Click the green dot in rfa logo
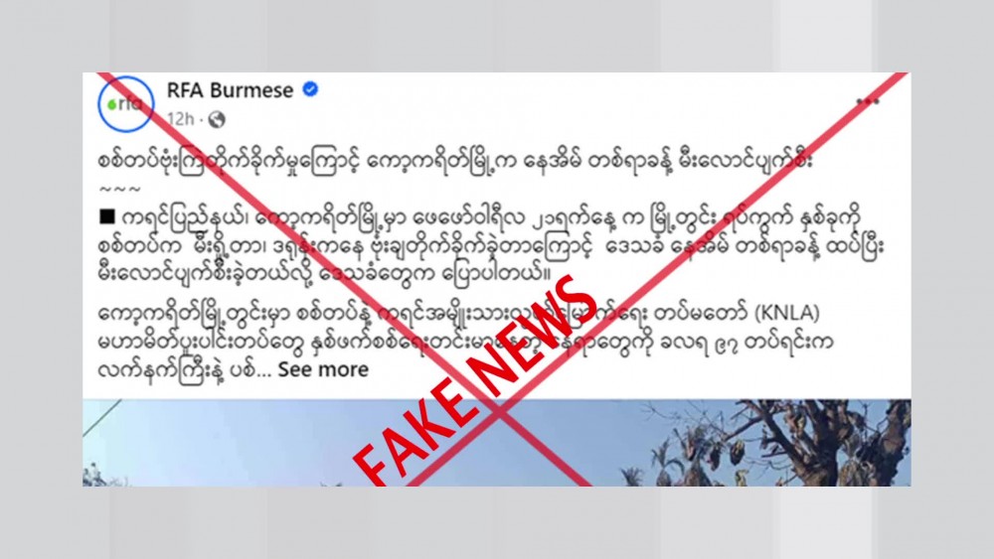Viewport: 994px width, 559px height. (111, 105)
